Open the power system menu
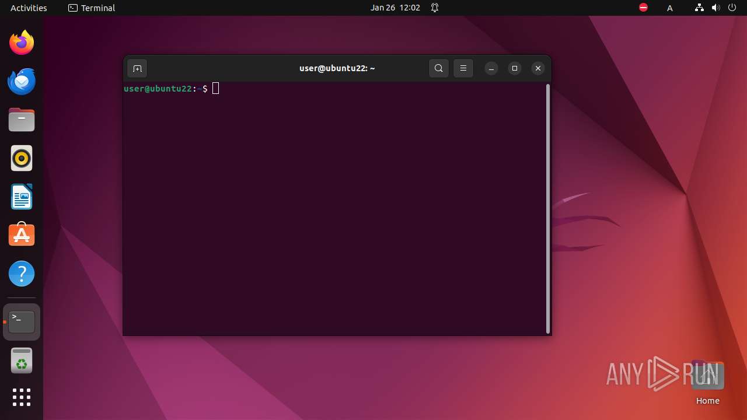The width and height of the screenshot is (747, 420). click(732, 8)
